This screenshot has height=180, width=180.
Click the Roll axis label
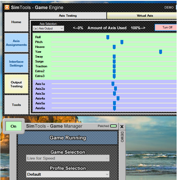pyautogui.click(x=38, y=37)
